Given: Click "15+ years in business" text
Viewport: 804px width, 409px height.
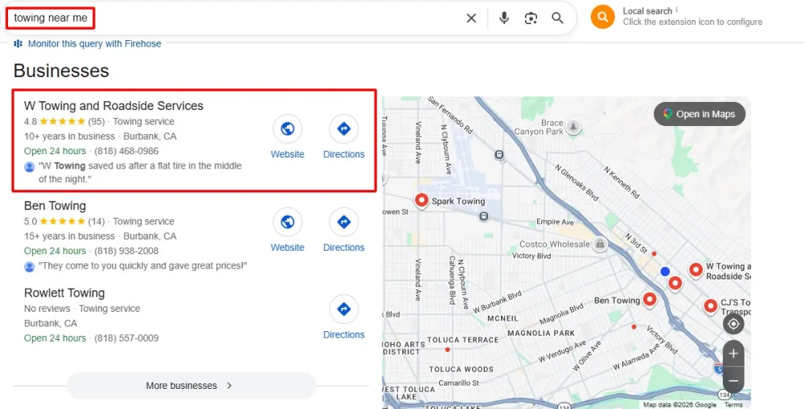Looking at the screenshot, I should (69, 236).
